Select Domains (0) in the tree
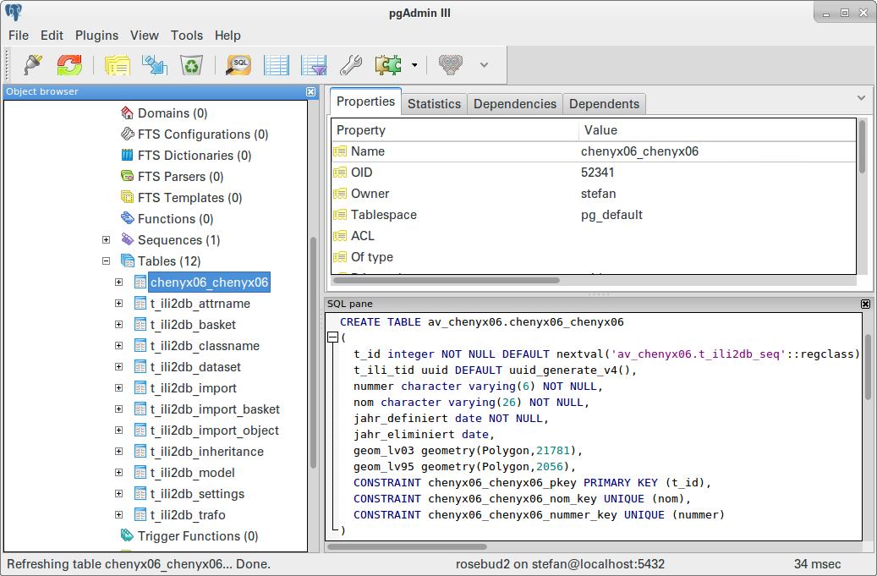 173,113
